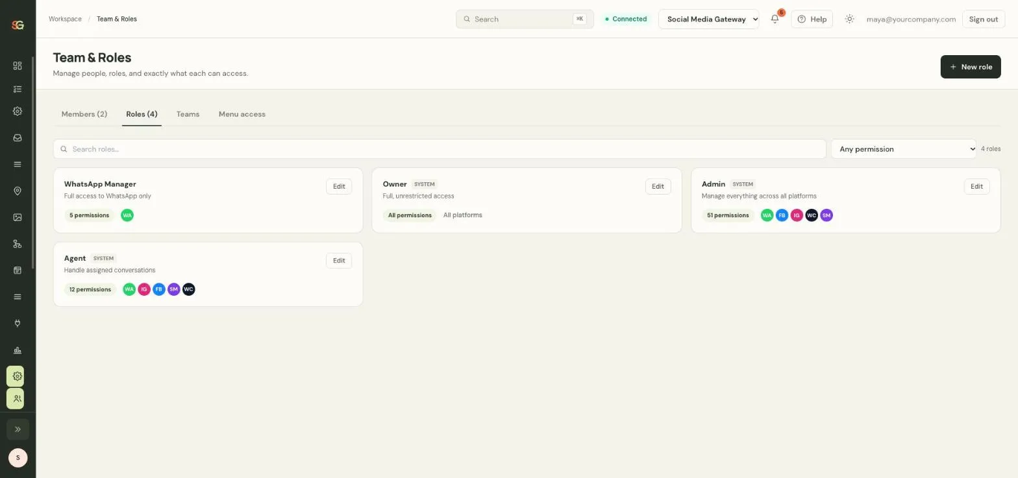1018x478 pixels.
Task: Click the All platforms label on Owner card
Action: [x=463, y=215]
